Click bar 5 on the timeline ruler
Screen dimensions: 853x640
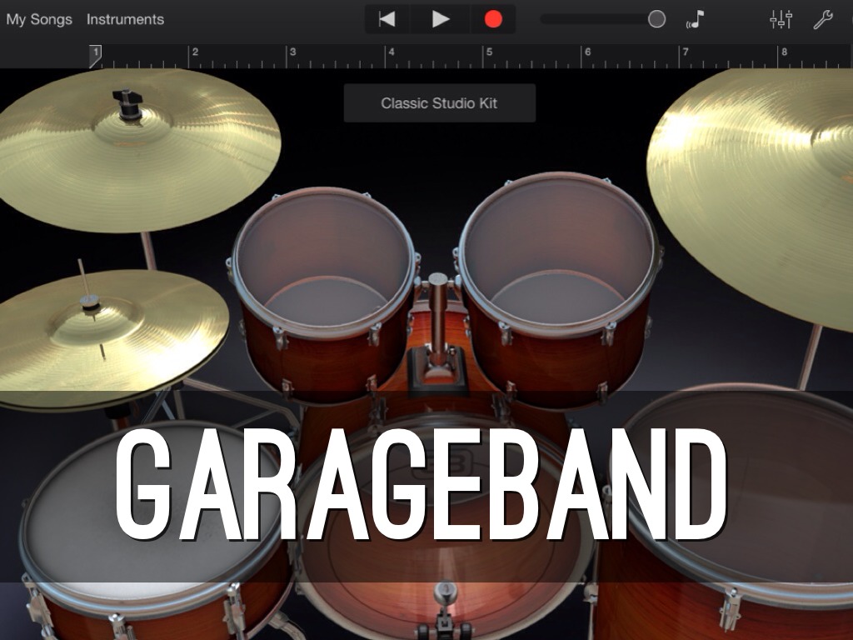(x=486, y=57)
